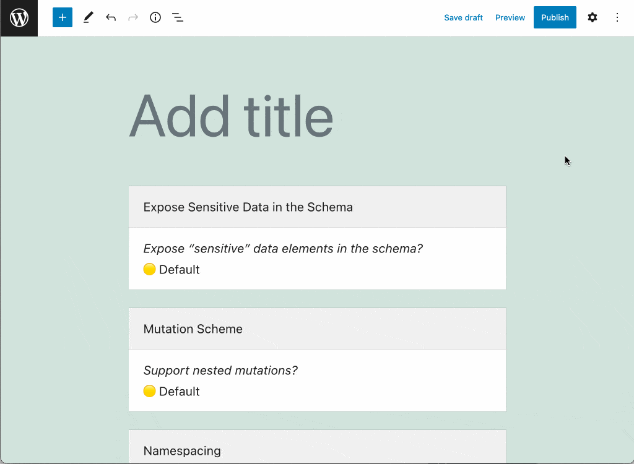Click the Publish button
The height and width of the screenshot is (464, 634).
pos(555,17)
